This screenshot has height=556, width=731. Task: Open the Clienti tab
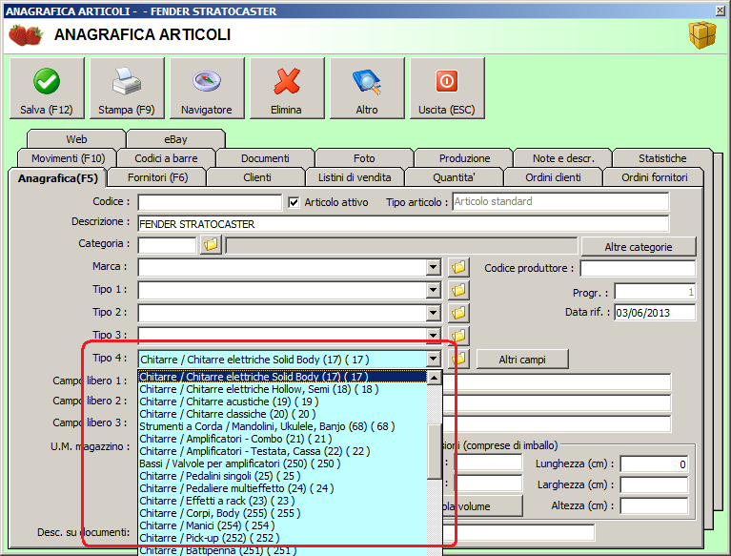pyautogui.click(x=257, y=177)
